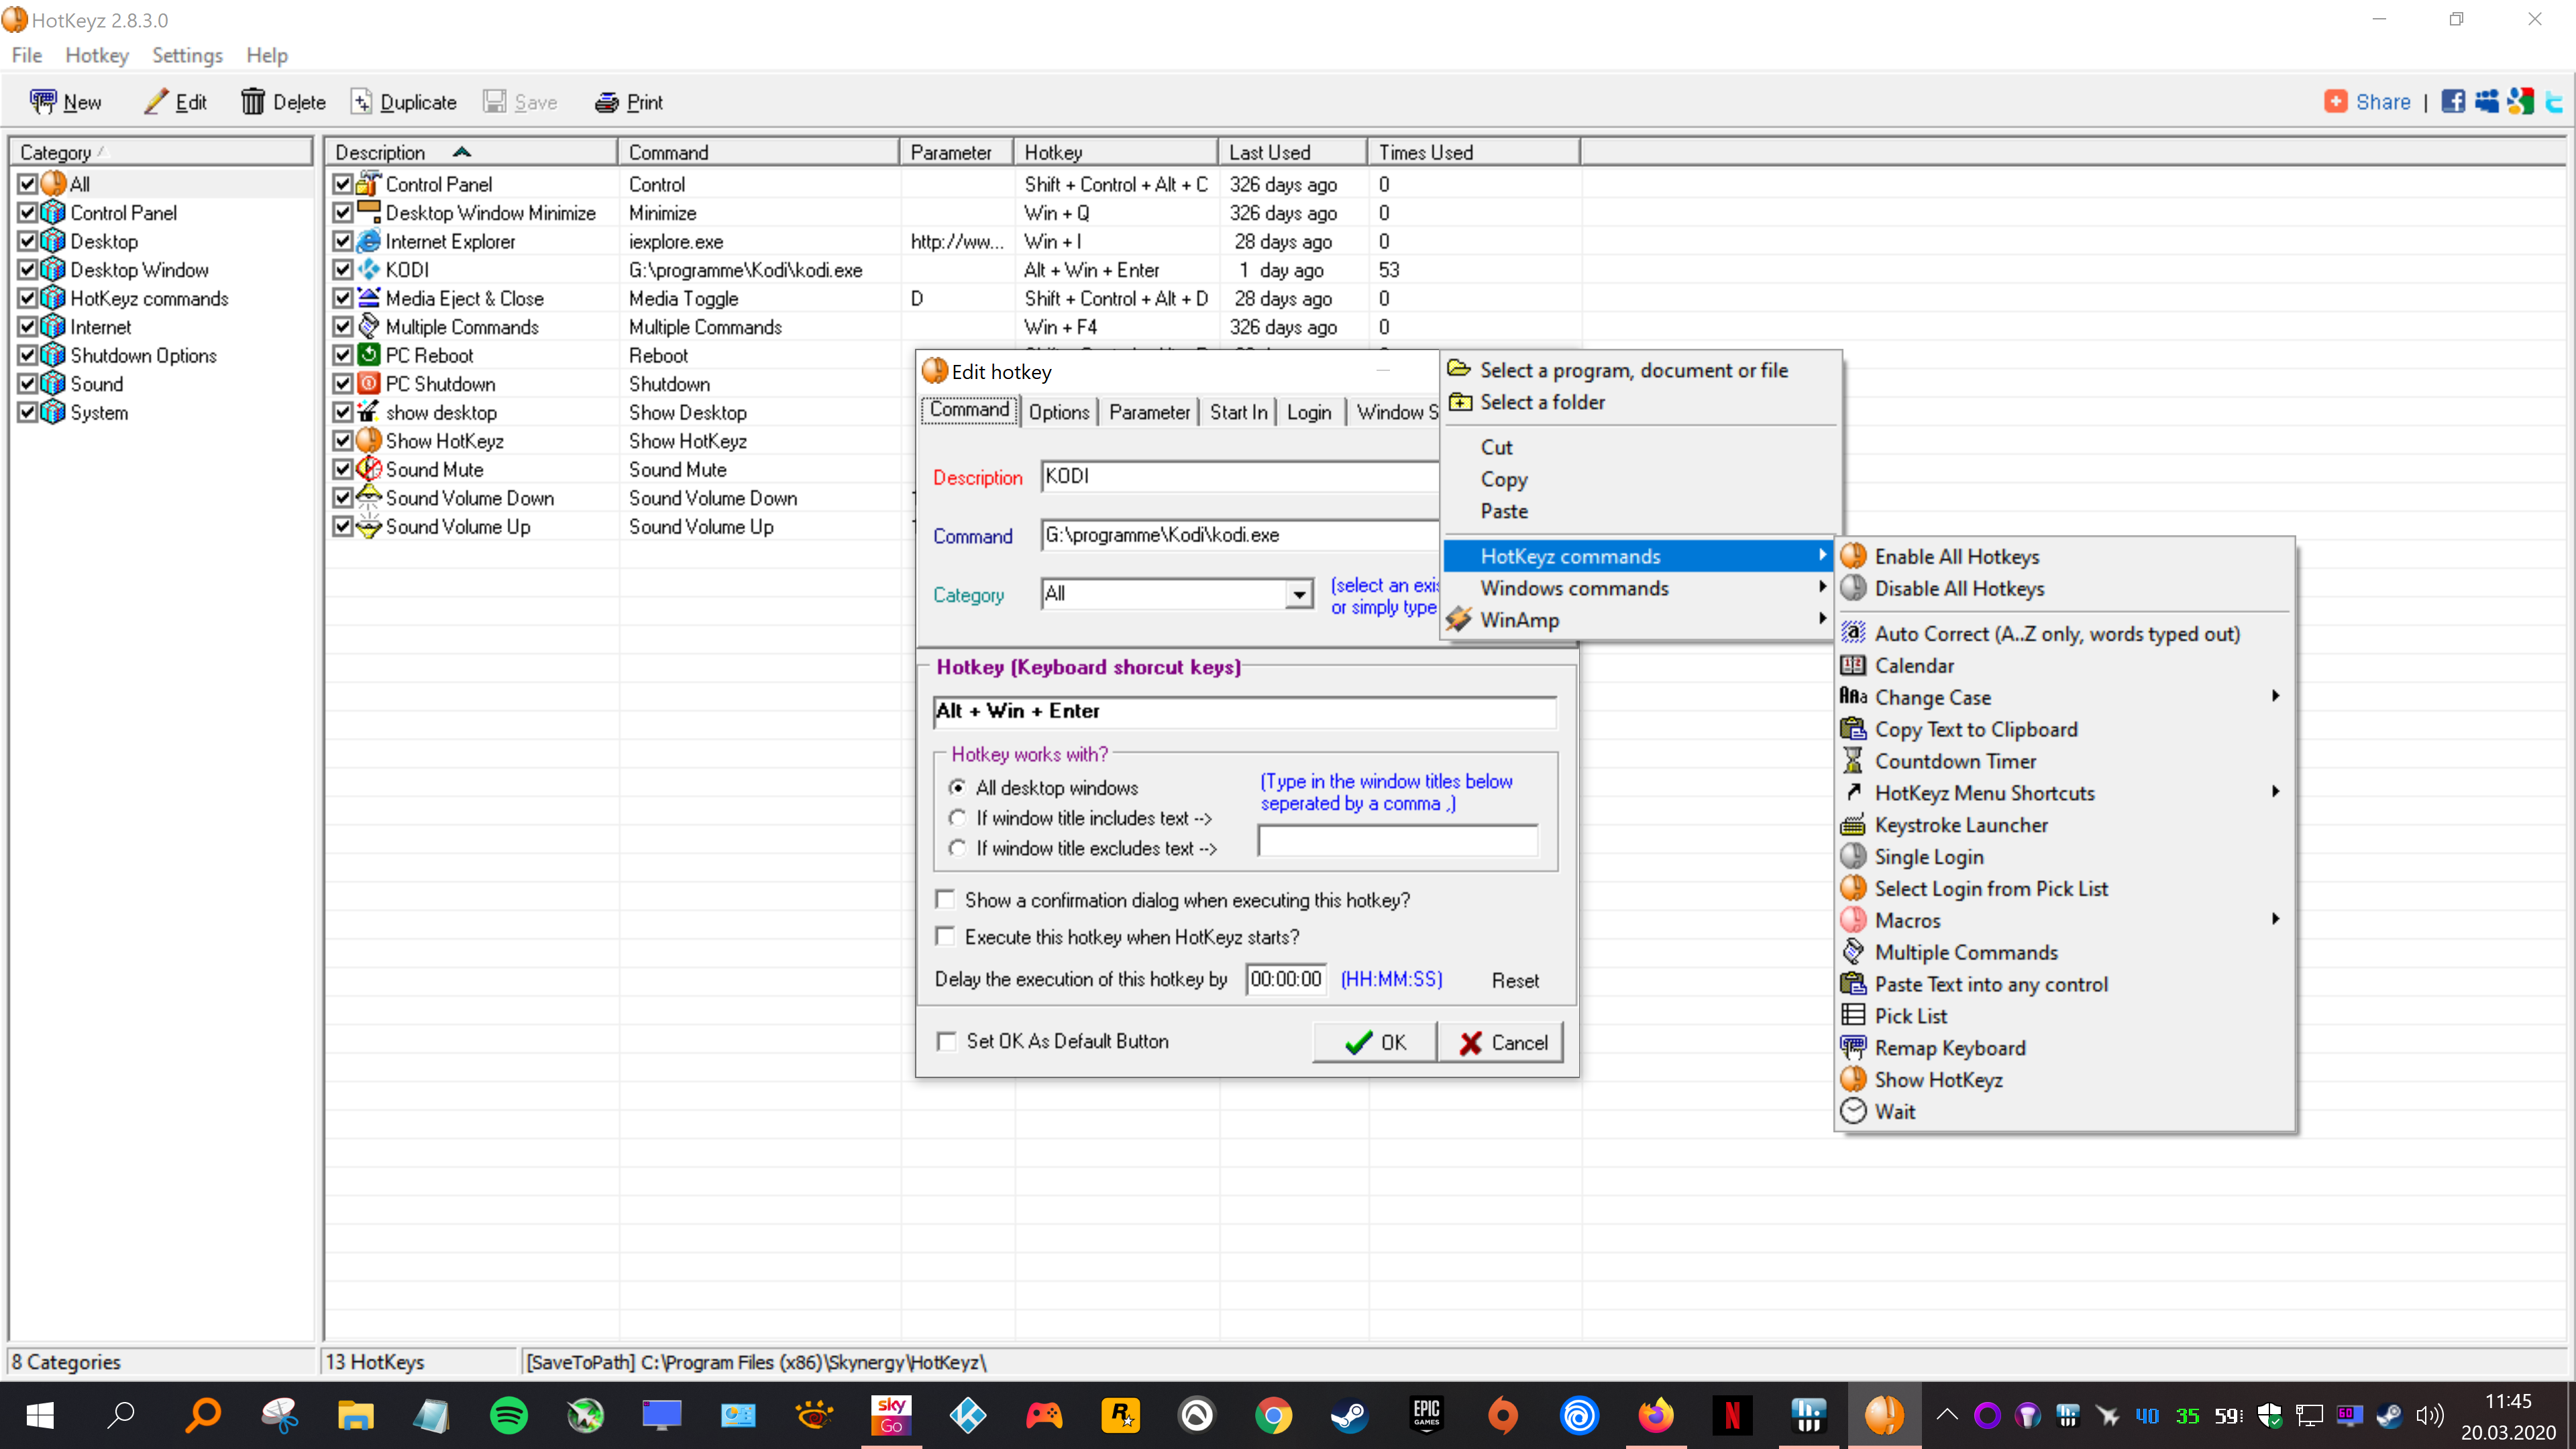Click the Print toolbar icon
This screenshot has height=1449, width=2576.
[x=606, y=102]
